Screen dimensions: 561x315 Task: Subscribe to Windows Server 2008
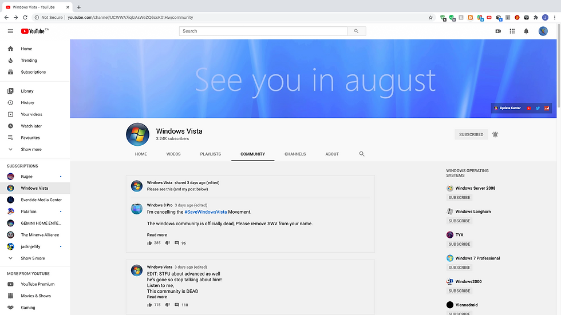(x=459, y=197)
